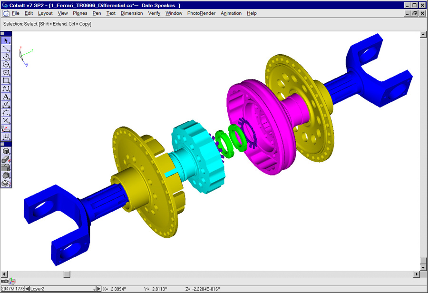Image resolution: width=428 pixels, height=293 pixels.
Task: Pick the Dimension tool in toolbox
Action: click(x=6, y=105)
